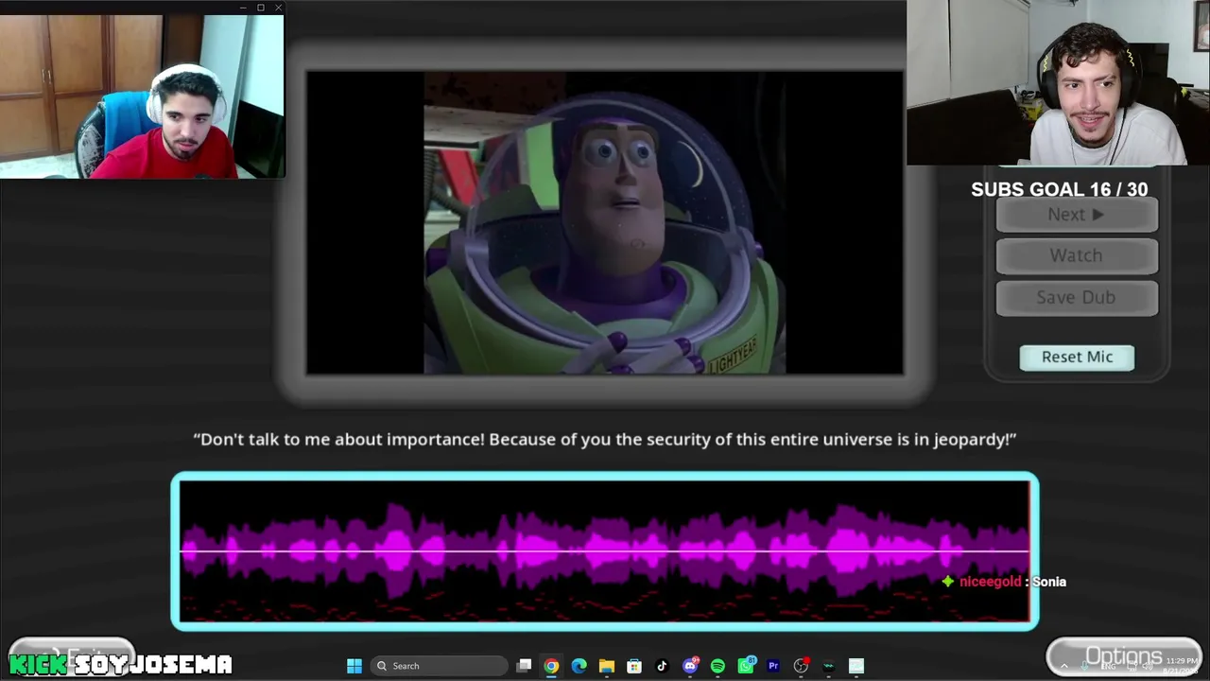Click the Buzz Lightyear video clip
The width and height of the screenshot is (1210, 681).
pyautogui.click(x=605, y=223)
